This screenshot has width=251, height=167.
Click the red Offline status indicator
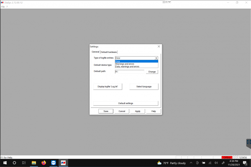pos(227,157)
